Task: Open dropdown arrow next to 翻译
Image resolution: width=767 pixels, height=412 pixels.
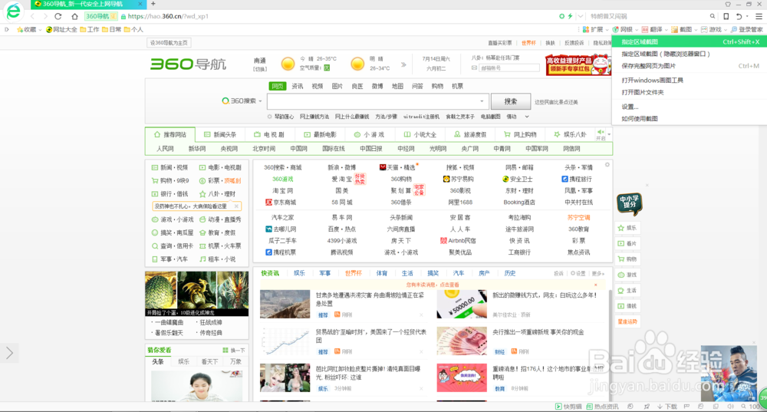Action: 667,30
